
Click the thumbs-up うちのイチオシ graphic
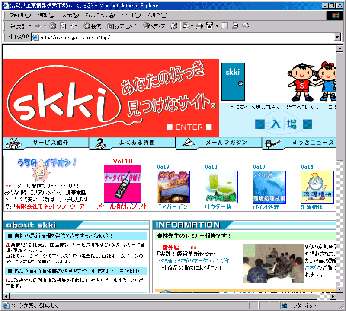(x=46, y=169)
